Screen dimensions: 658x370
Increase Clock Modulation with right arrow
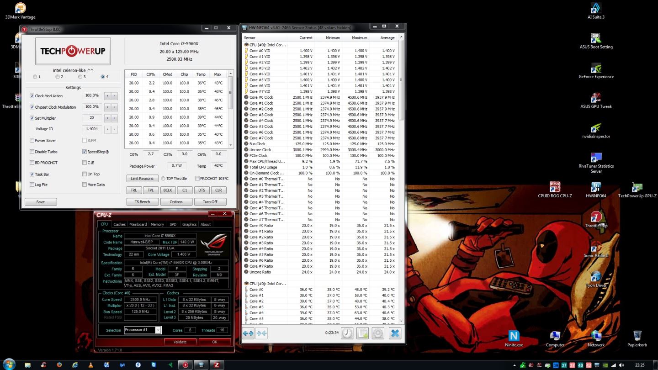[114, 96]
